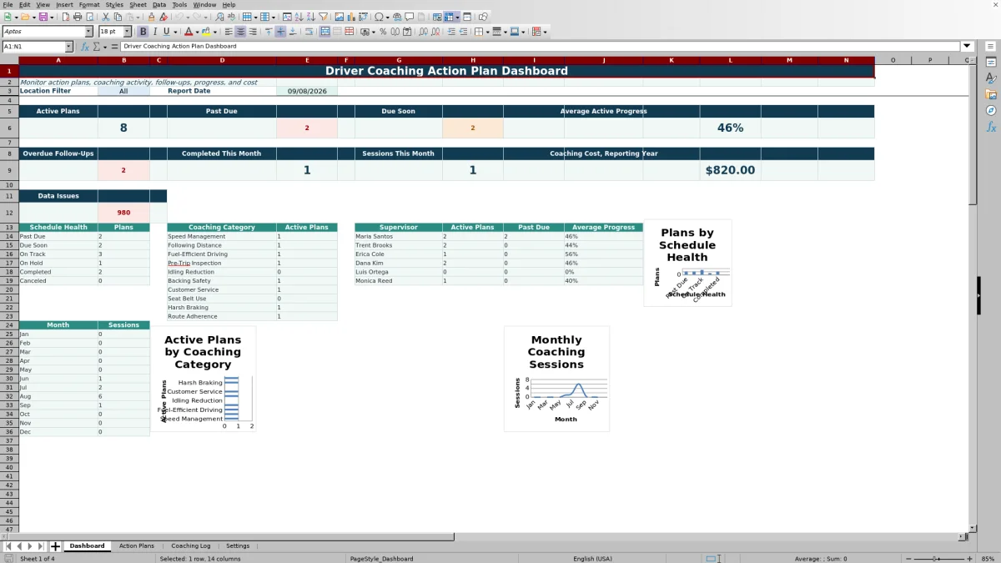
Task: Open the Name Box dropdown arrow
Action: [68, 47]
